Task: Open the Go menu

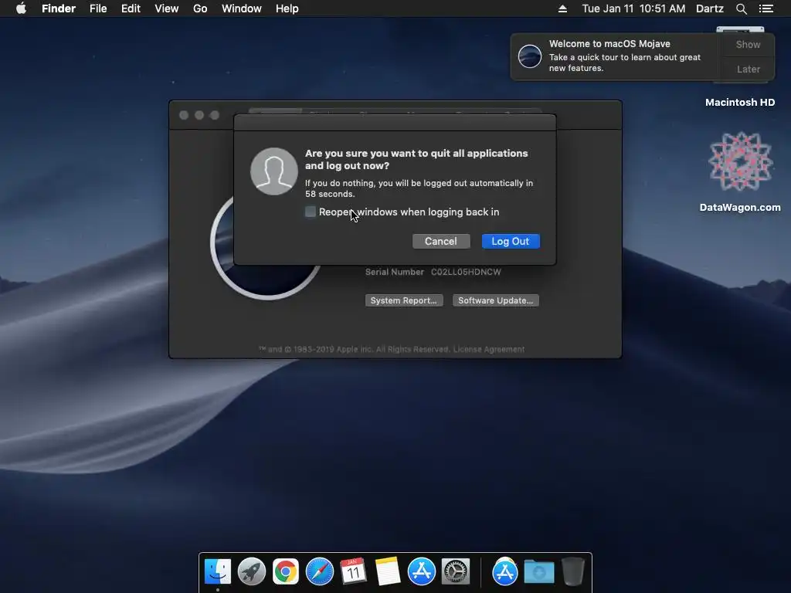Action: tap(200, 8)
